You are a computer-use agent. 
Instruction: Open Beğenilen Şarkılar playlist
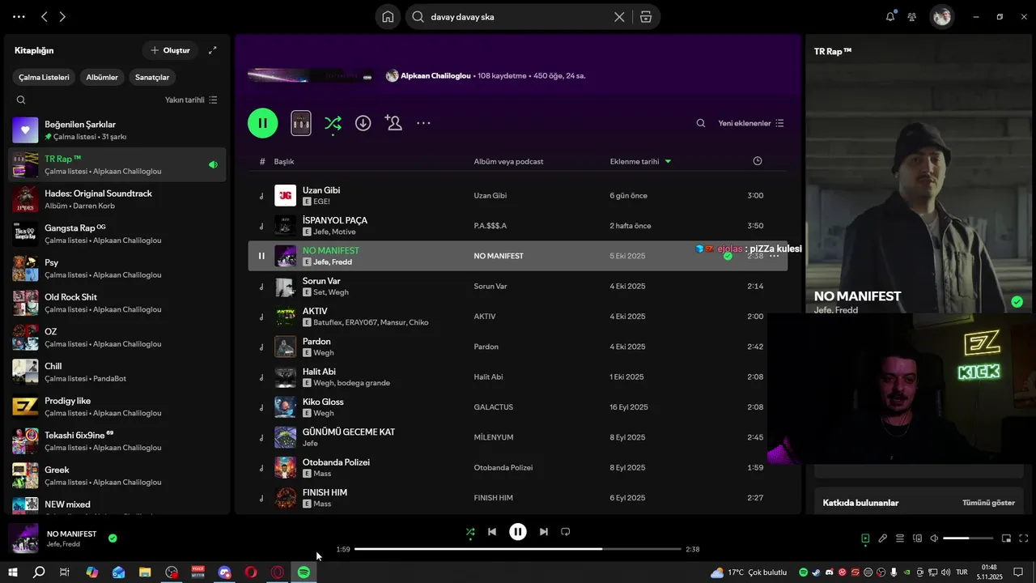pos(118,130)
